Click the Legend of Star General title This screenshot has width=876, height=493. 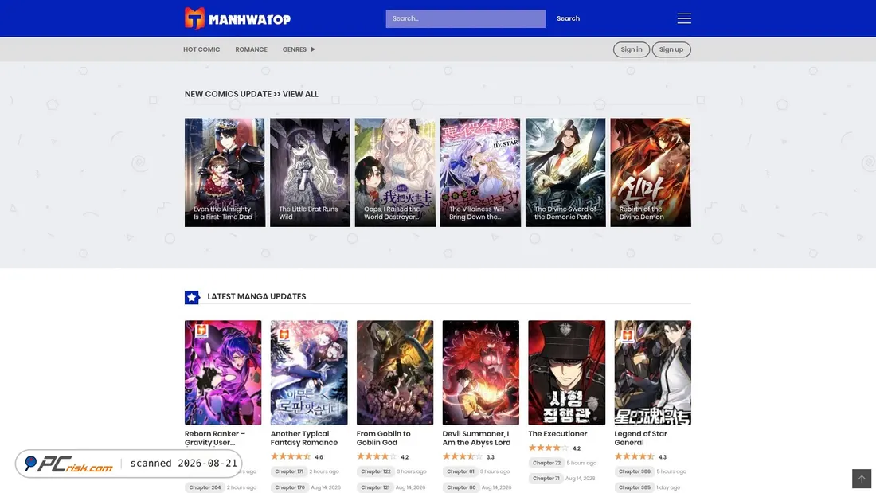click(x=641, y=438)
